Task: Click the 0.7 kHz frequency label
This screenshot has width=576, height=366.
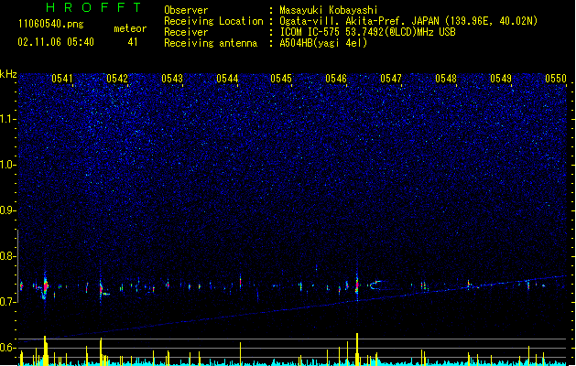Action: click(8, 302)
